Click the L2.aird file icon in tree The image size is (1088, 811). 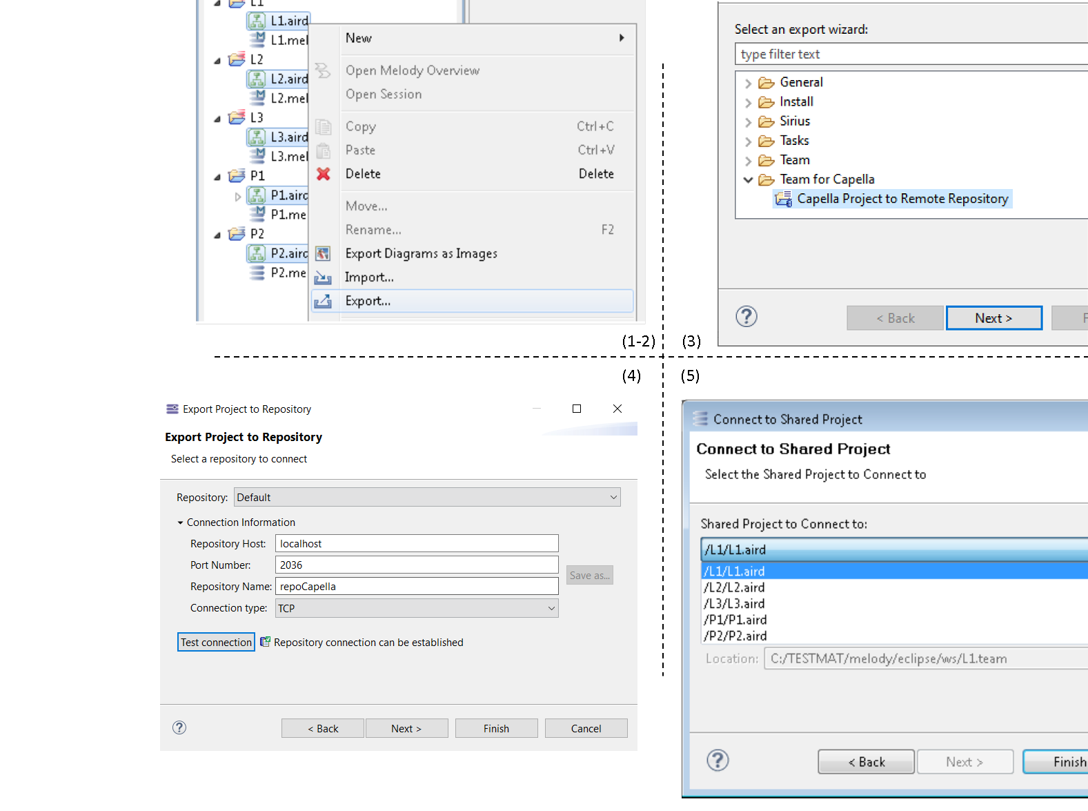click(x=257, y=79)
